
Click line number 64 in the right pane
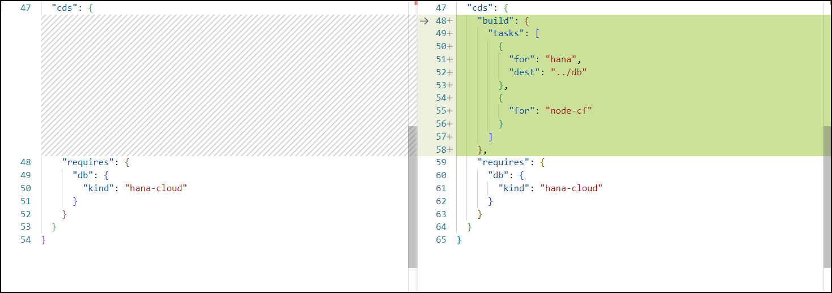pyautogui.click(x=441, y=227)
